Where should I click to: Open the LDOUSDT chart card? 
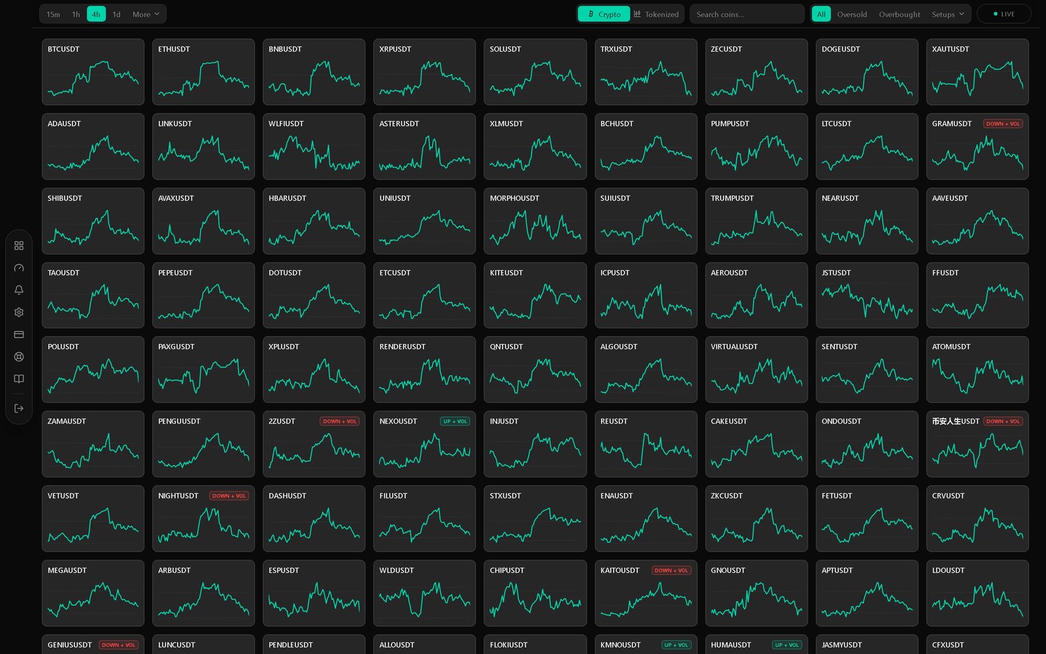point(977,593)
